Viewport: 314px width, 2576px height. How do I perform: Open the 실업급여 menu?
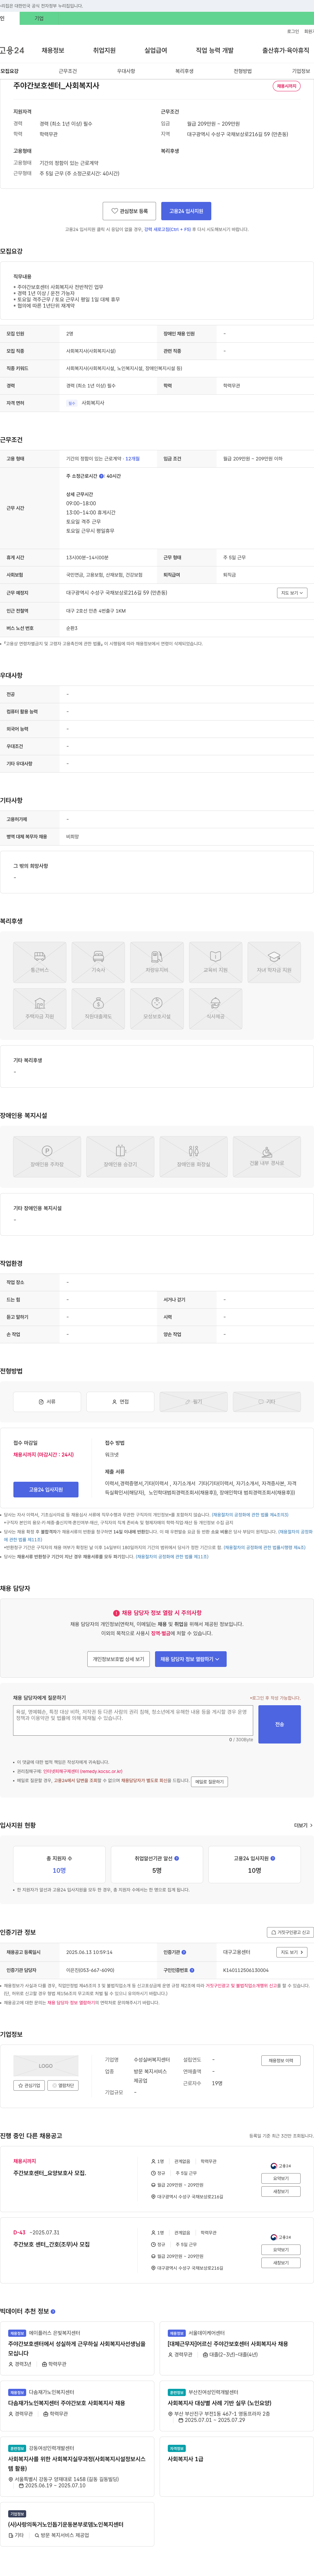(x=156, y=50)
